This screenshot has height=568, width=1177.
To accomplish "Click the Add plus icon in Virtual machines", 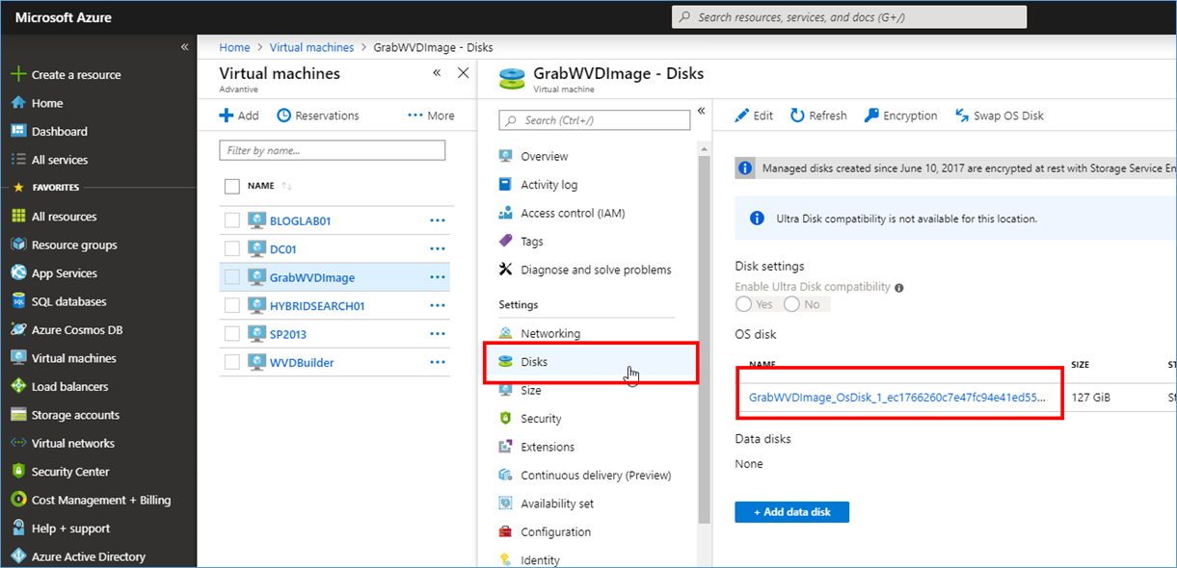I will point(227,116).
